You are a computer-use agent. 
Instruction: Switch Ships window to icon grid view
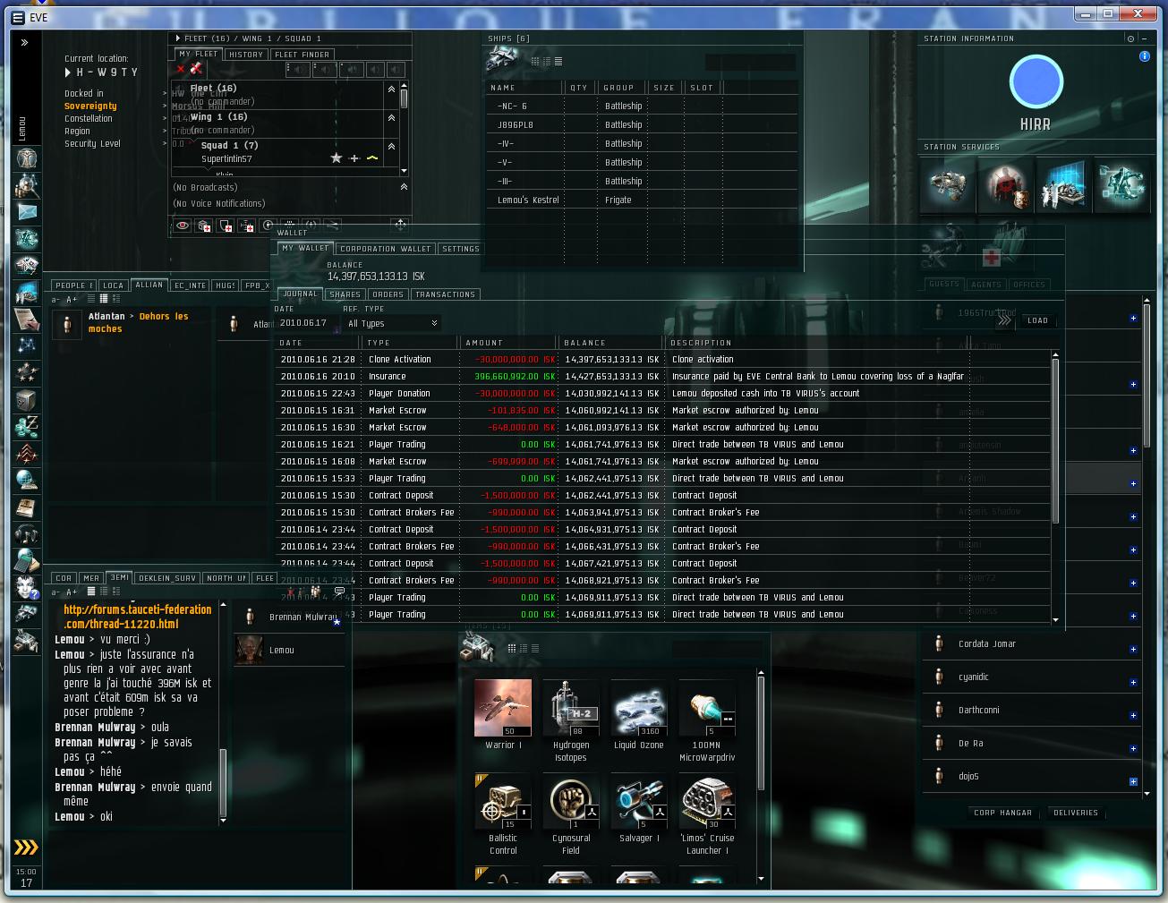(x=535, y=62)
